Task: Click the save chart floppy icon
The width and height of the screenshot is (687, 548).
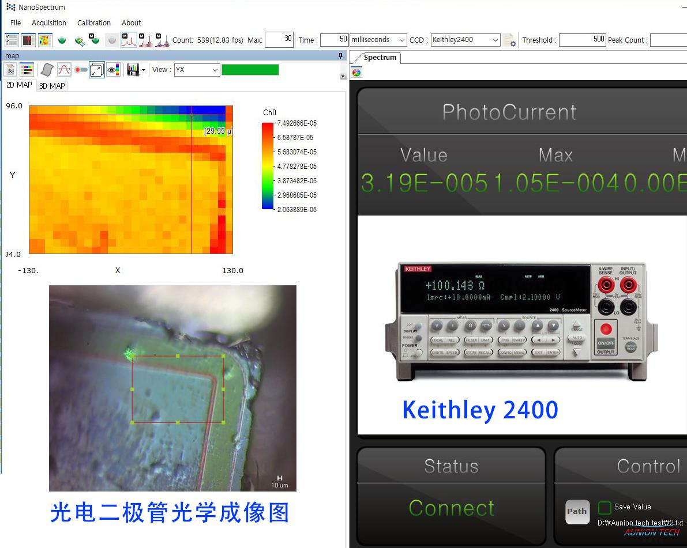Action: (x=133, y=70)
